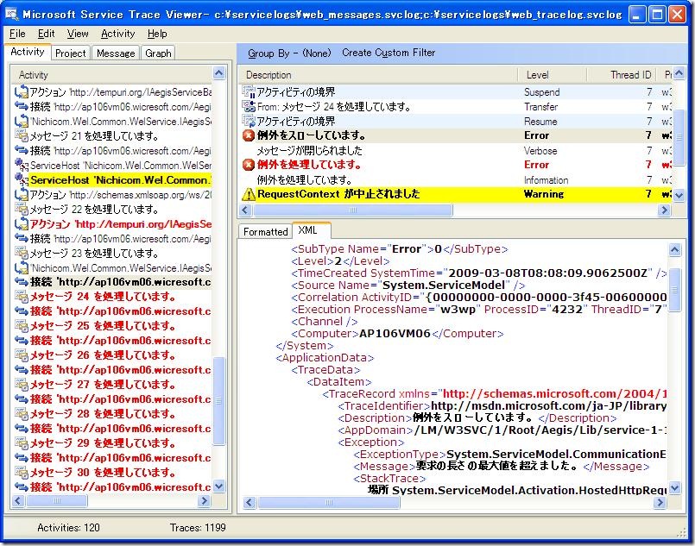The image size is (695, 546).
Task: Select the message icon for メッセージ 24 activity
Action: (22, 296)
